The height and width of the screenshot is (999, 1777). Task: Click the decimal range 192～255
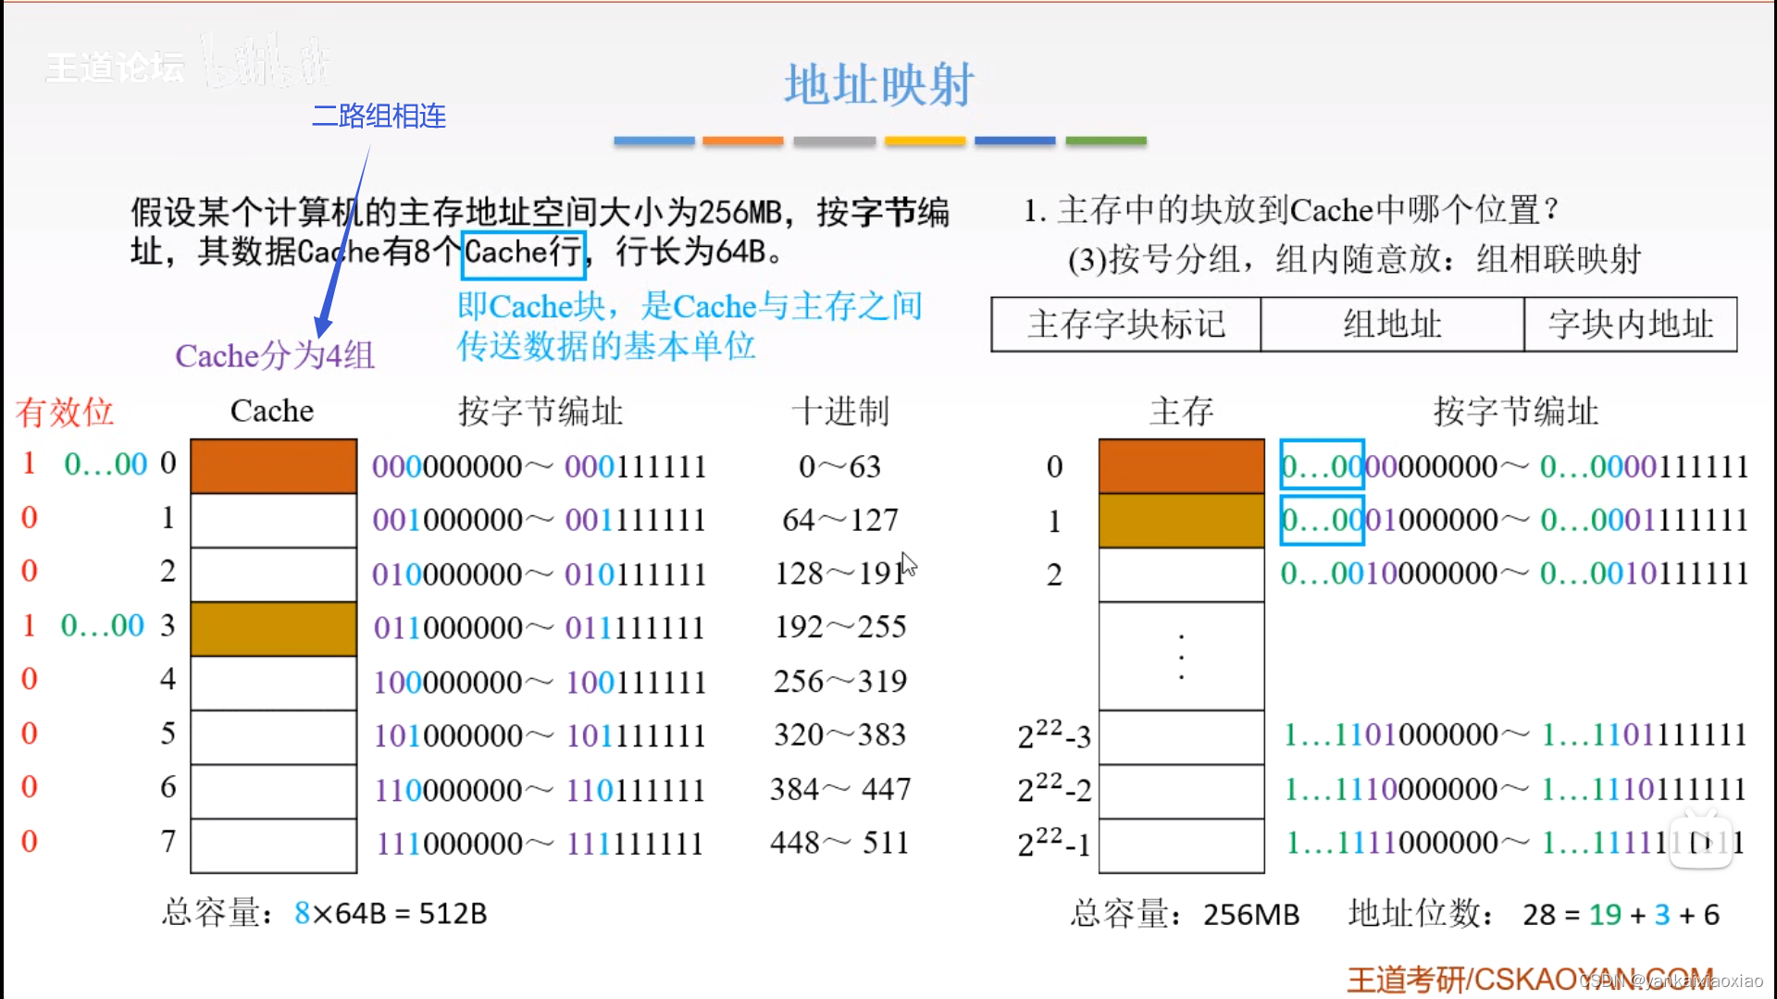[x=840, y=627]
